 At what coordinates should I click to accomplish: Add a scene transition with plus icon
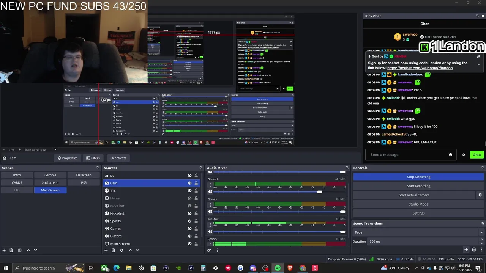point(466,249)
